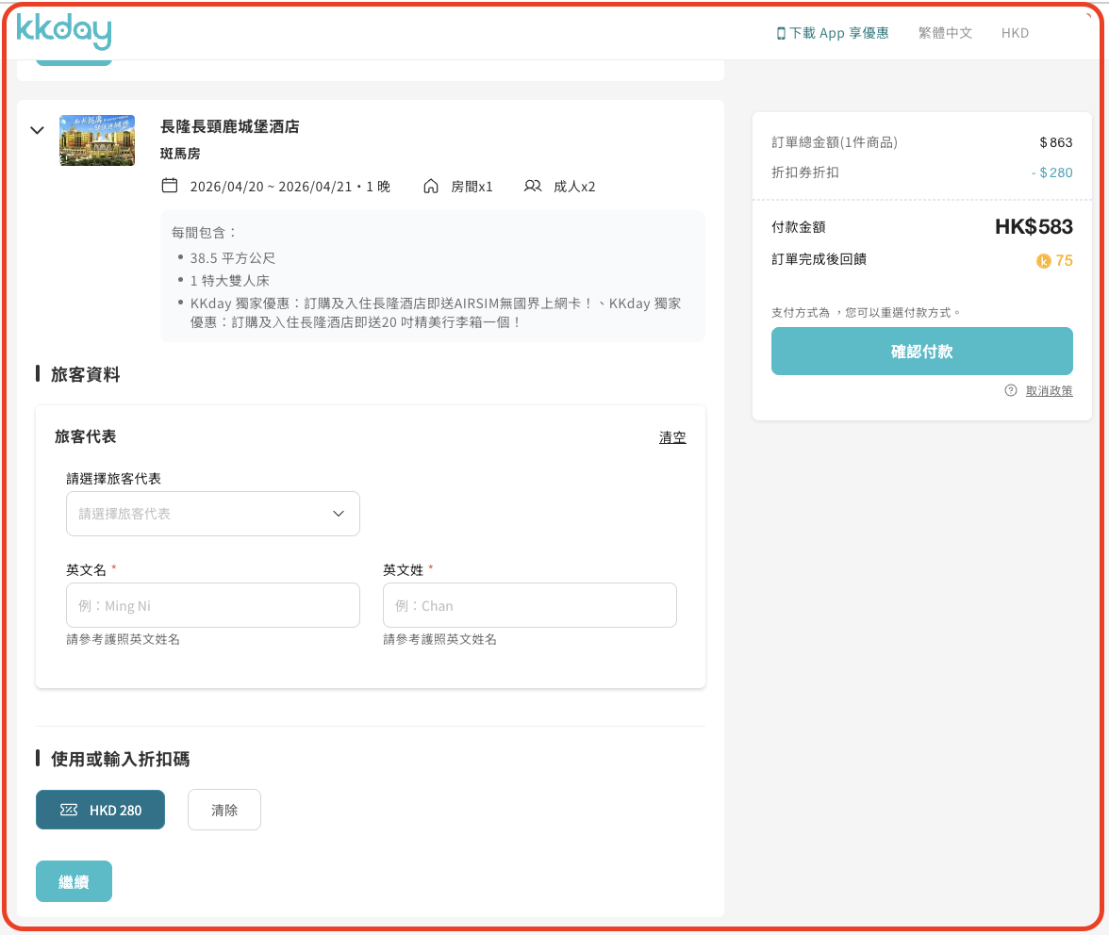Screen dimensions: 1109x935
Task: Open the 請選擇旅客代表 dropdown
Action: [213, 514]
